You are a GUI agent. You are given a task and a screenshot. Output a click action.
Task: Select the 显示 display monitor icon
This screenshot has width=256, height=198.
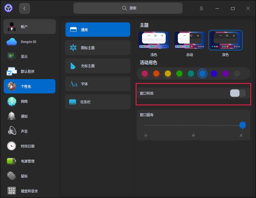tap(12, 56)
